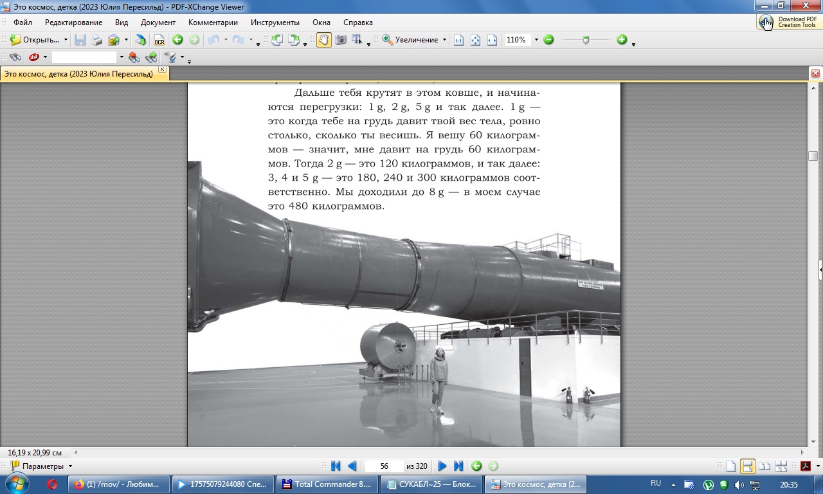
Task: Click the Print icon
Action: 96,40
